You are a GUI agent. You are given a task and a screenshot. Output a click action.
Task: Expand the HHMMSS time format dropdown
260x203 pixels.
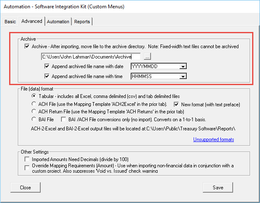(182, 76)
